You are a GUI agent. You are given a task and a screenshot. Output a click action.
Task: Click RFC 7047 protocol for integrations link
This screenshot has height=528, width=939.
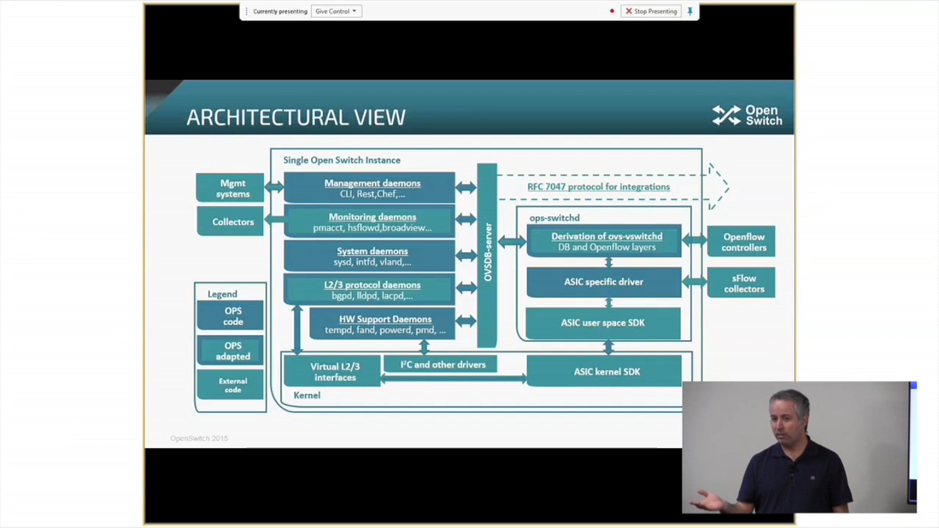[598, 187]
